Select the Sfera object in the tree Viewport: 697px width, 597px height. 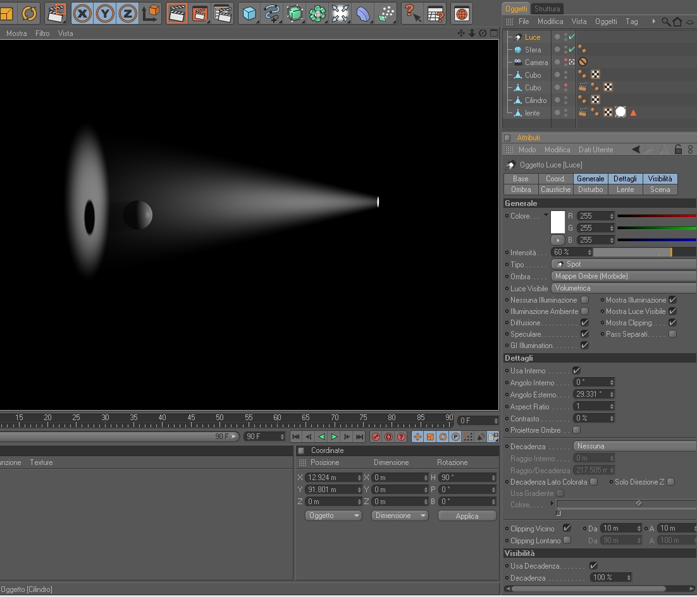533,50
